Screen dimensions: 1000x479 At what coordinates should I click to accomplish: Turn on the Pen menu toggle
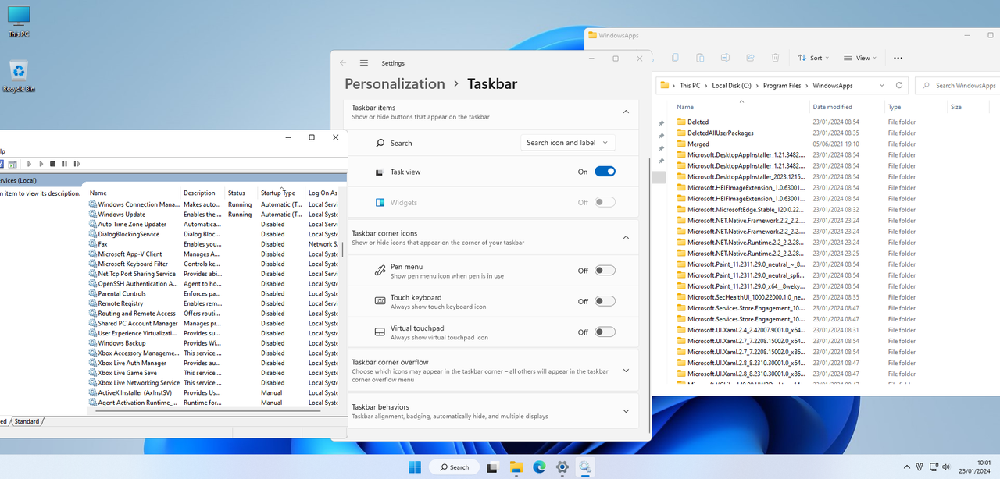click(605, 271)
